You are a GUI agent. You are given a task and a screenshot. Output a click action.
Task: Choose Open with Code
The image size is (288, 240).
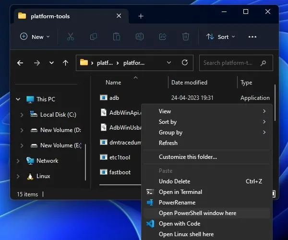pos(207,224)
